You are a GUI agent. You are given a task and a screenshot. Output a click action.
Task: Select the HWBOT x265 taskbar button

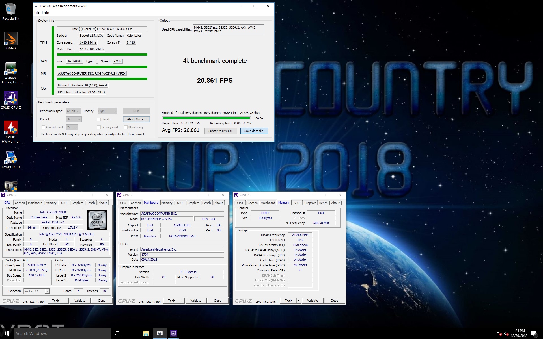[x=160, y=333]
